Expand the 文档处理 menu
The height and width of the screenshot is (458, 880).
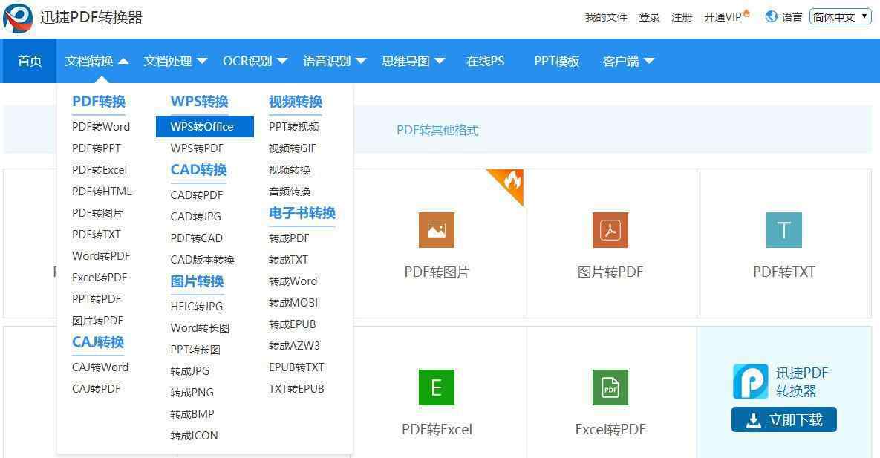(175, 61)
